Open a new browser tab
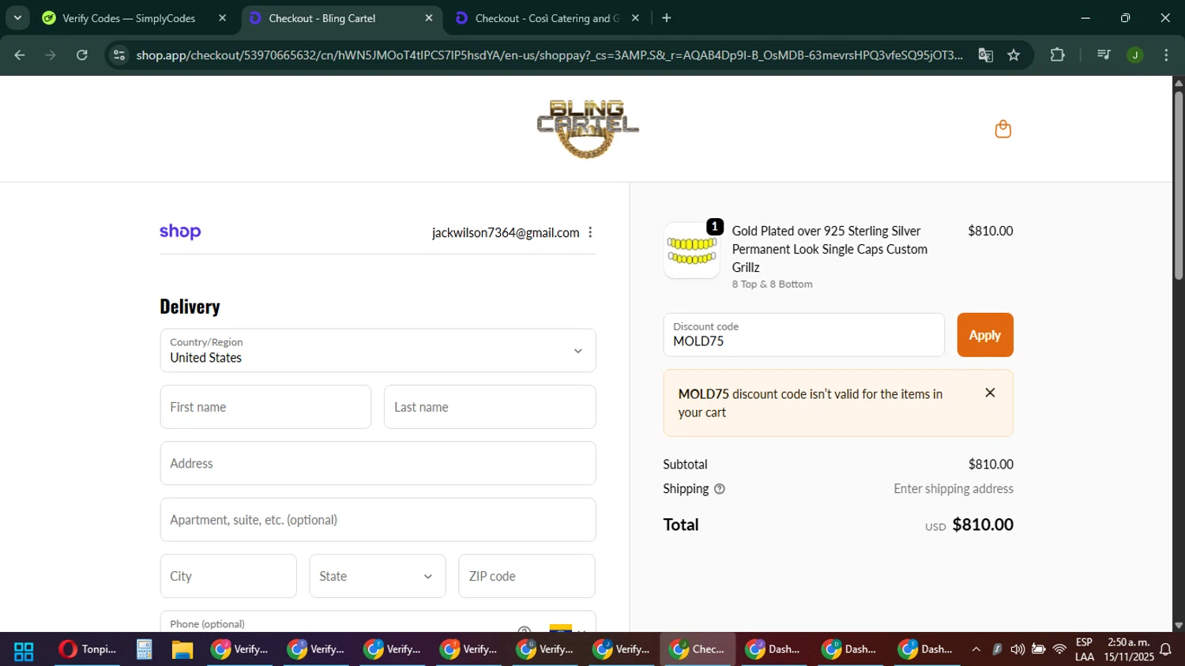1185x666 pixels. tap(667, 18)
